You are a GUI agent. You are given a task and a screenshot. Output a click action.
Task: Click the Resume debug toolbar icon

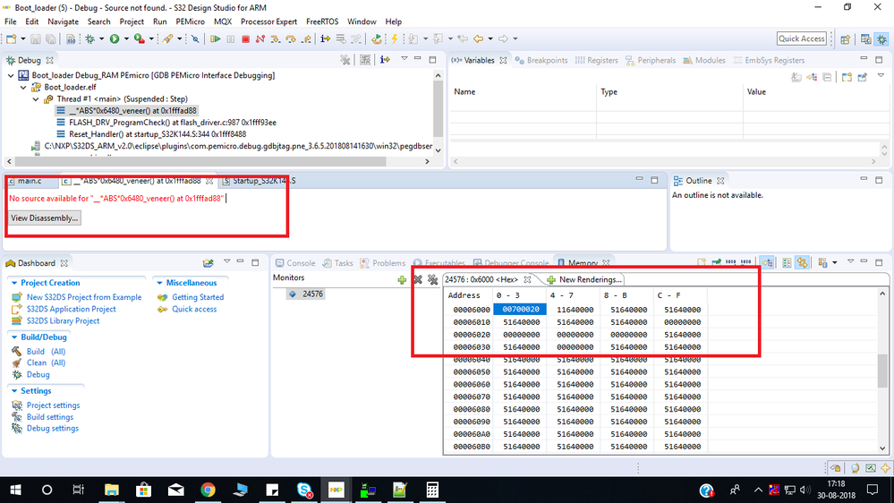coord(215,38)
